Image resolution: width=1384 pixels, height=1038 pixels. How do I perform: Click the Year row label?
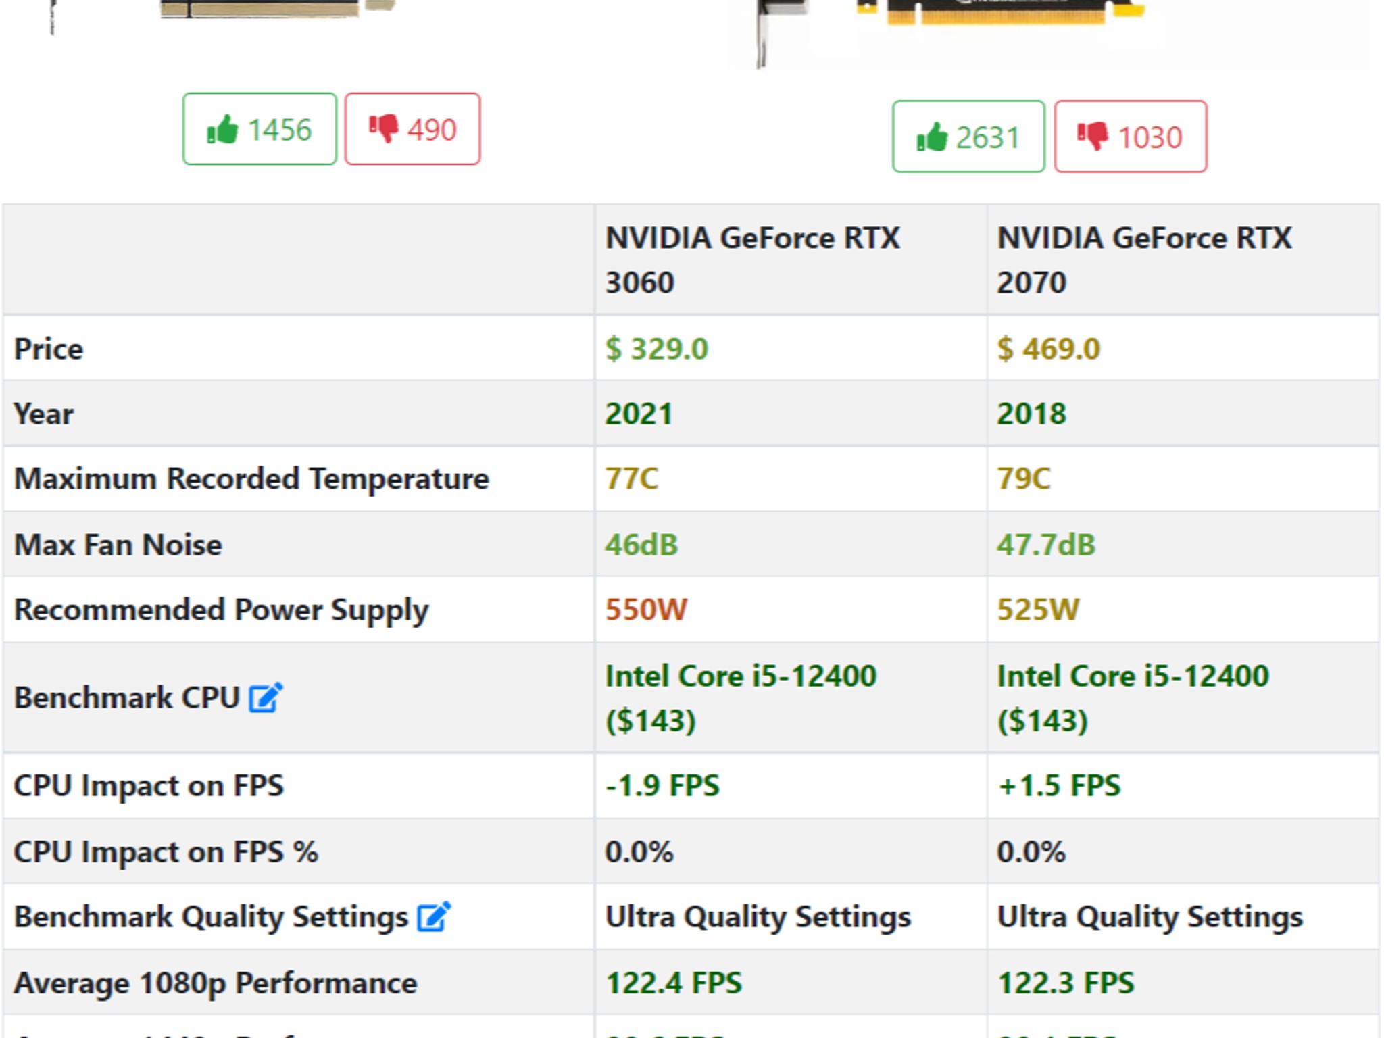pos(44,414)
